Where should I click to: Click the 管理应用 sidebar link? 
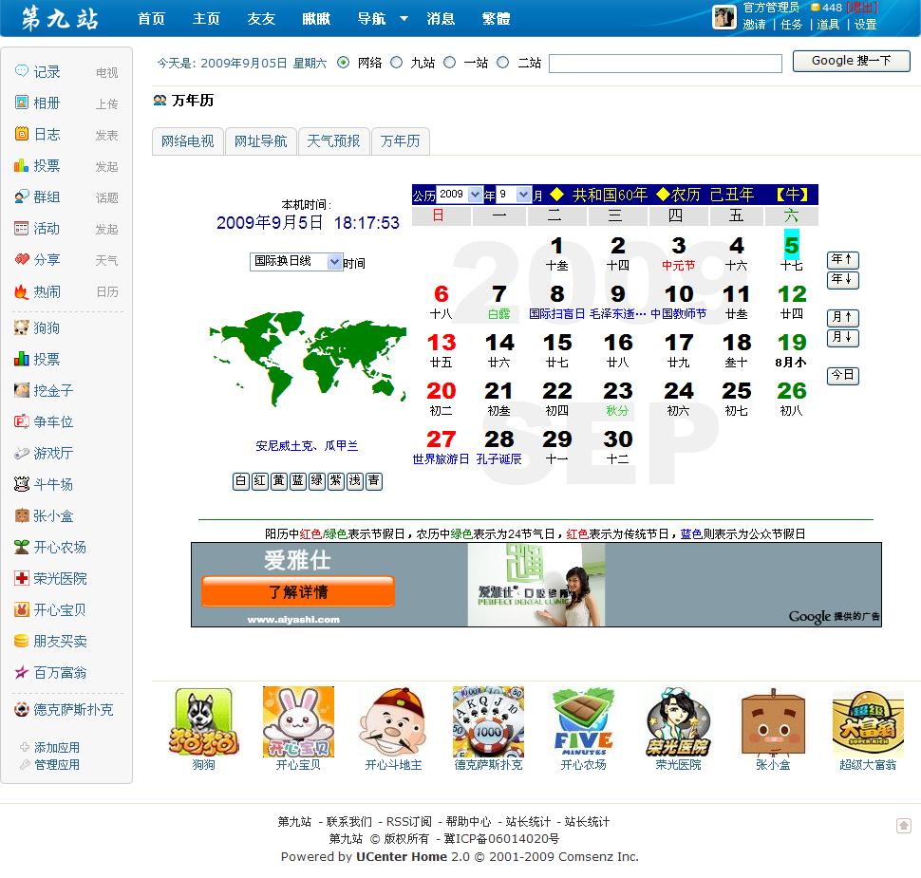[x=56, y=764]
